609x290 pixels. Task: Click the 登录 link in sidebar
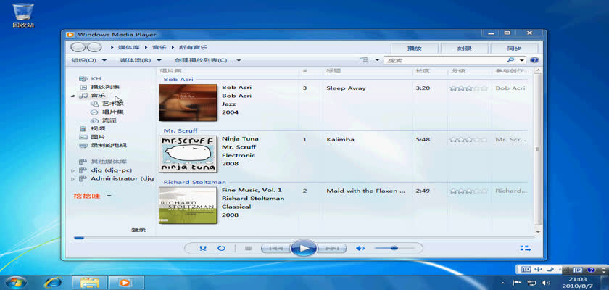(x=138, y=230)
